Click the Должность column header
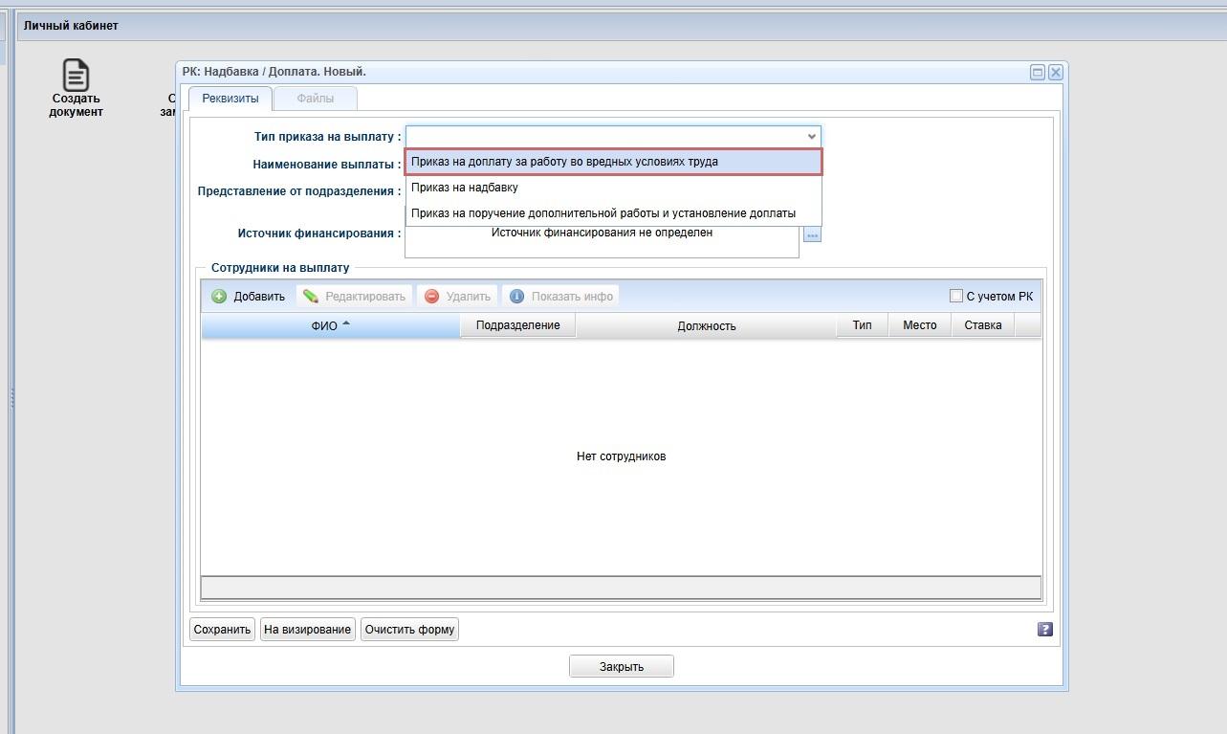Image resolution: width=1227 pixels, height=734 pixels. coord(707,326)
